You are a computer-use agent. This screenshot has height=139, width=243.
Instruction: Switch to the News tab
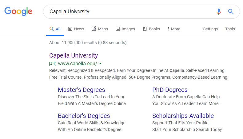point(76,29)
